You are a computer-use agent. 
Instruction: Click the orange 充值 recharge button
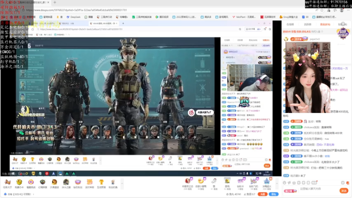pyautogui.click(x=262, y=194)
